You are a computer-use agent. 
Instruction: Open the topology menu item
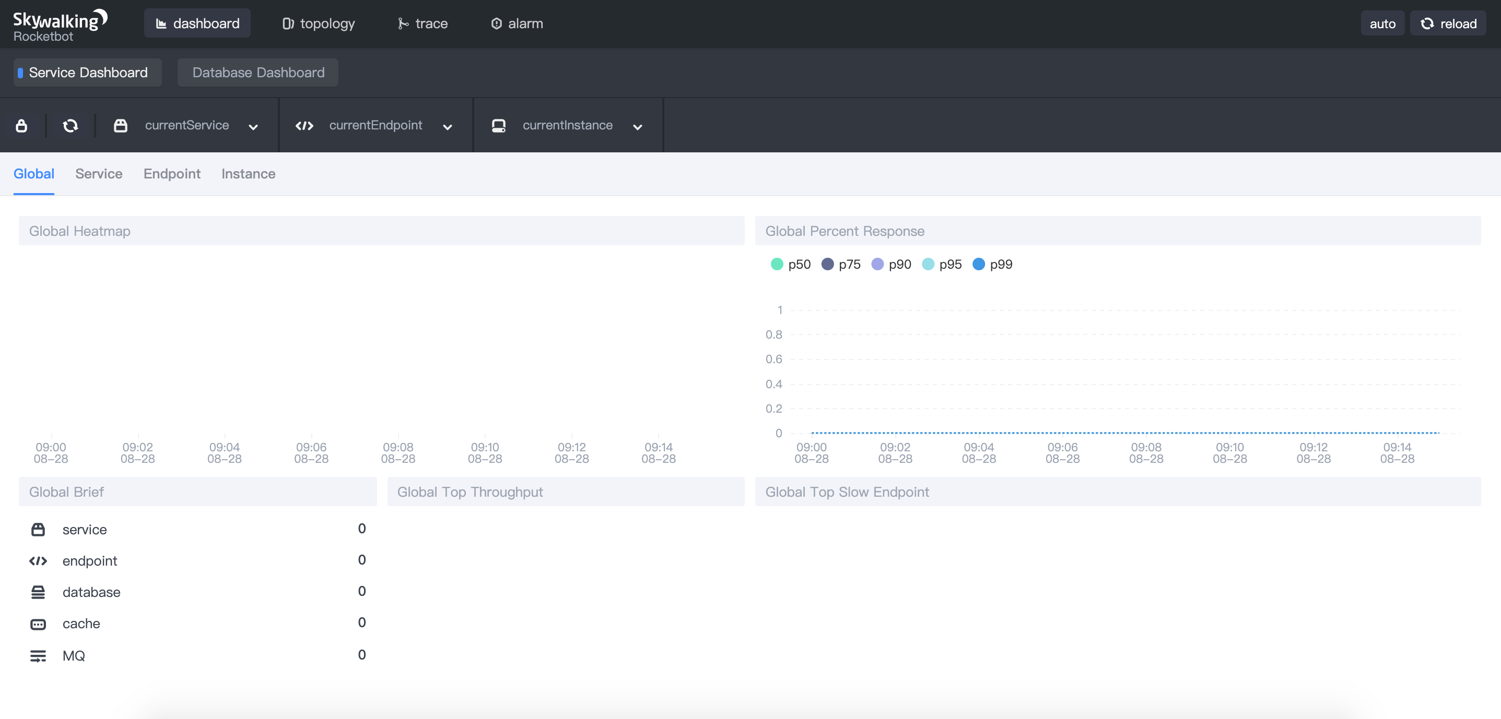pos(318,23)
